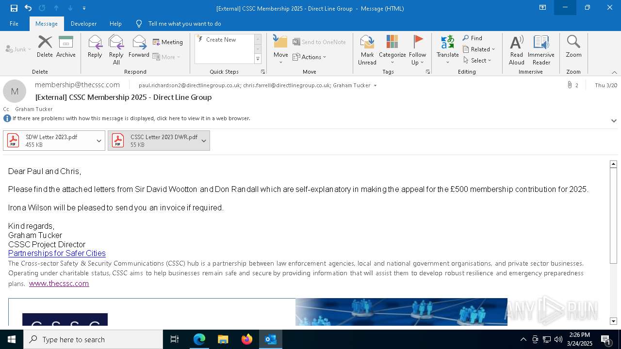Open the Translate menu
This screenshot has height=349, width=621.
(x=447, y=50)
